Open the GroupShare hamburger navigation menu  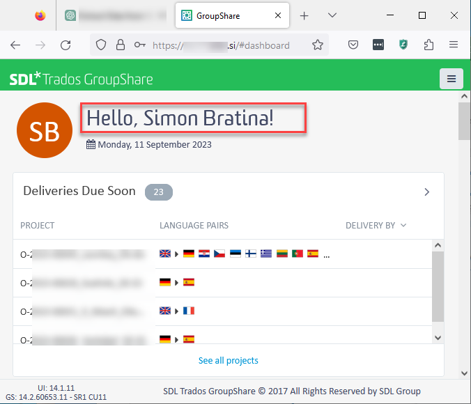coord(451,79)
